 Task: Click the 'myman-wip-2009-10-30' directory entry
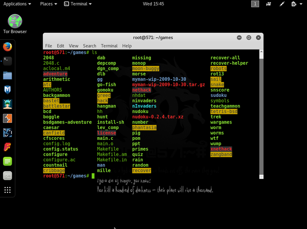(x=159, y=79)
